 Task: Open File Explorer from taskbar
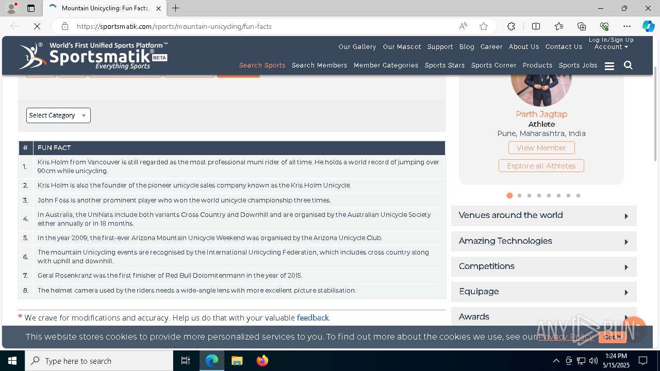pos(237,361)
